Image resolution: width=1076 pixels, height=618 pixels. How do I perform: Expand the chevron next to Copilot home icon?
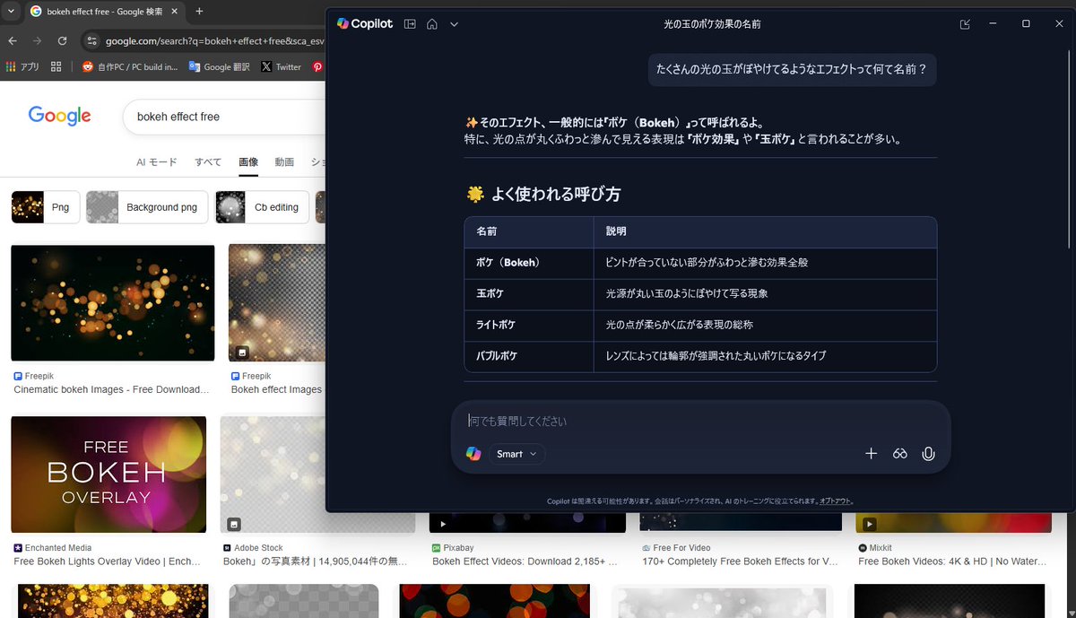pyautogui.click(x=454, y=24)
